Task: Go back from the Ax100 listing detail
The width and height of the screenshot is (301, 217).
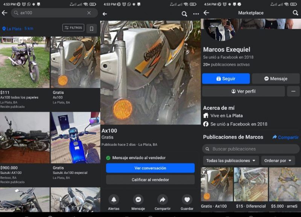Action: click(x=105, y=14)
